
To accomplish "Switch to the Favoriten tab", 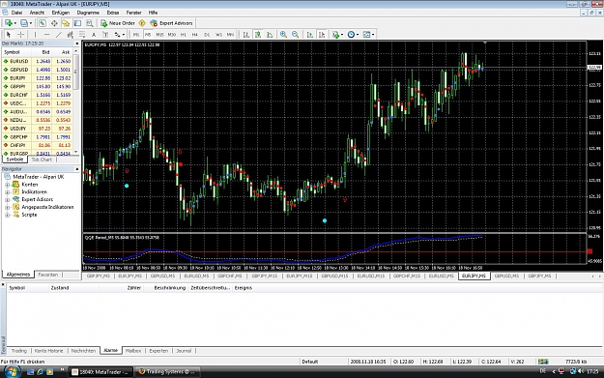I will coord(47,275).
